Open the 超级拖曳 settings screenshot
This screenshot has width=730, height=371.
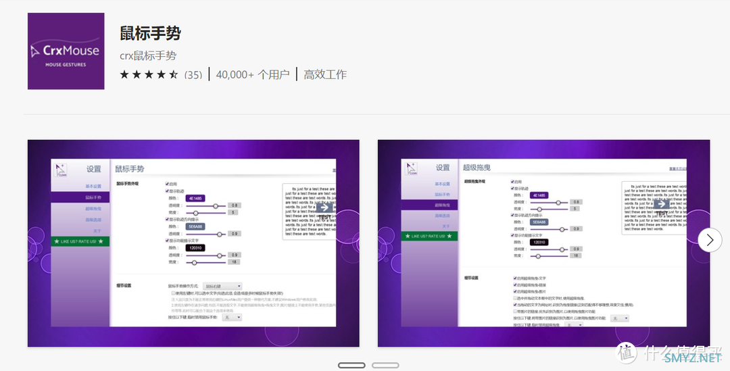coord(543,243)
